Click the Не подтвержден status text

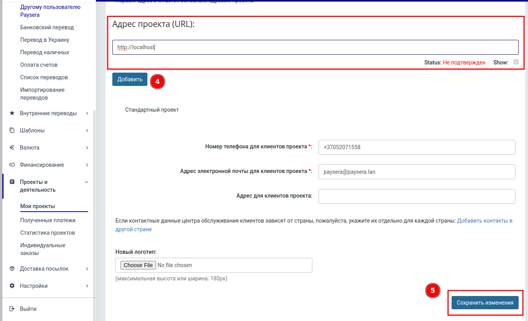coord(464,62)
